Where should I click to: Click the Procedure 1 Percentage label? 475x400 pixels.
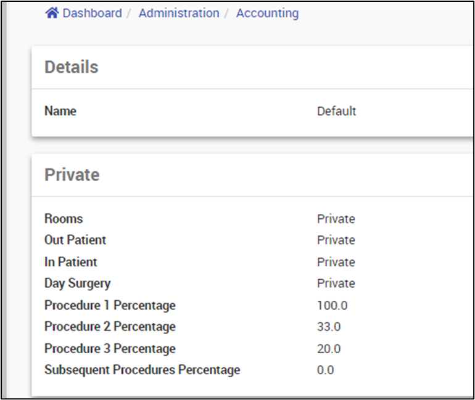coord(110,305)
